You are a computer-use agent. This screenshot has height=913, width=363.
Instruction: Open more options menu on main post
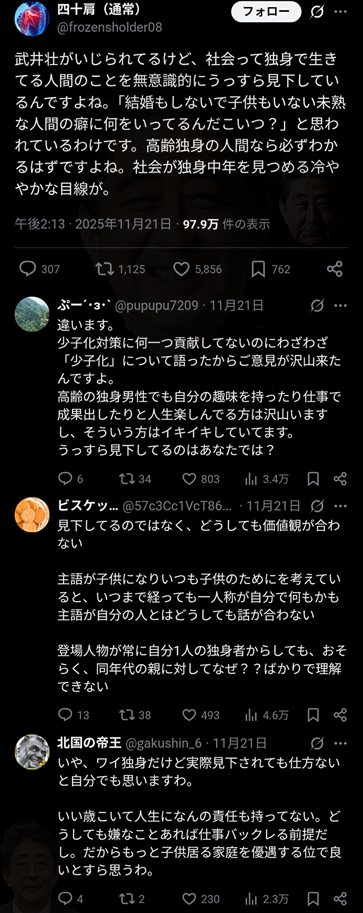[x=340, y=12]
